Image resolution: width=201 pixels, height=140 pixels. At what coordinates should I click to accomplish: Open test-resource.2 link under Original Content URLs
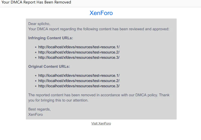79,81
